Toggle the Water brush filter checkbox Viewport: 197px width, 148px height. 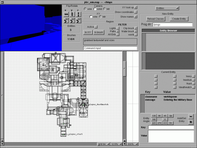pyautogui.click(x=136, y=31)
